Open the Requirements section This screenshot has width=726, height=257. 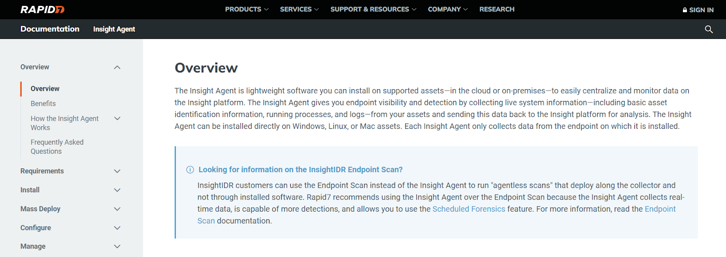point(42,171)
